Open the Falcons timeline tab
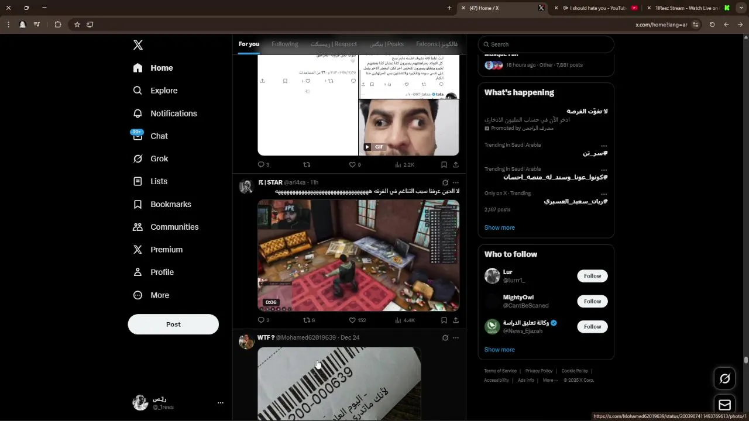Viewport: 749px width, 421px height. tap(437, 44)
